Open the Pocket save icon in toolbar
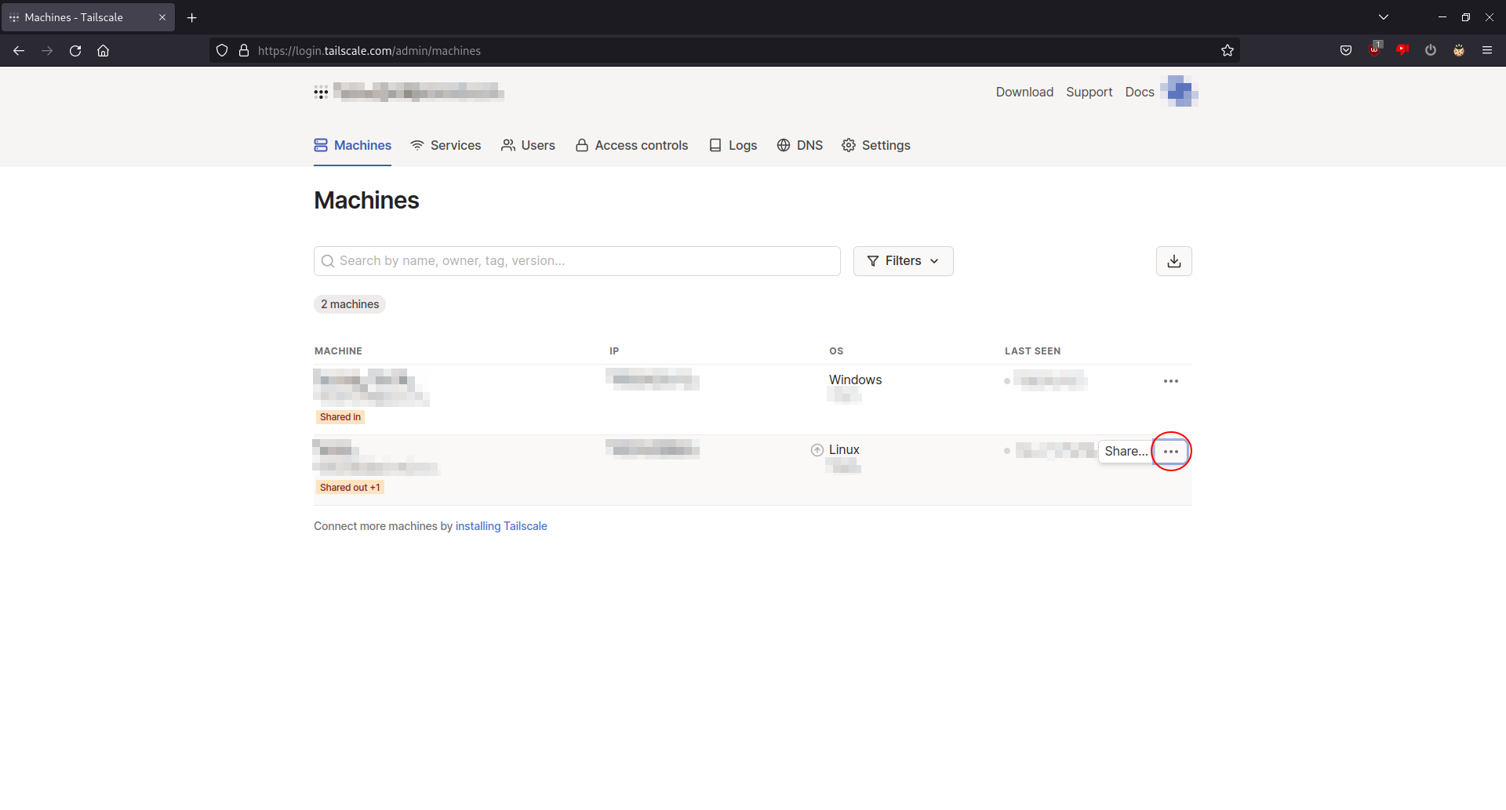The height and width of the screenshot is (810, 1506). click(x=1346, y=51)
